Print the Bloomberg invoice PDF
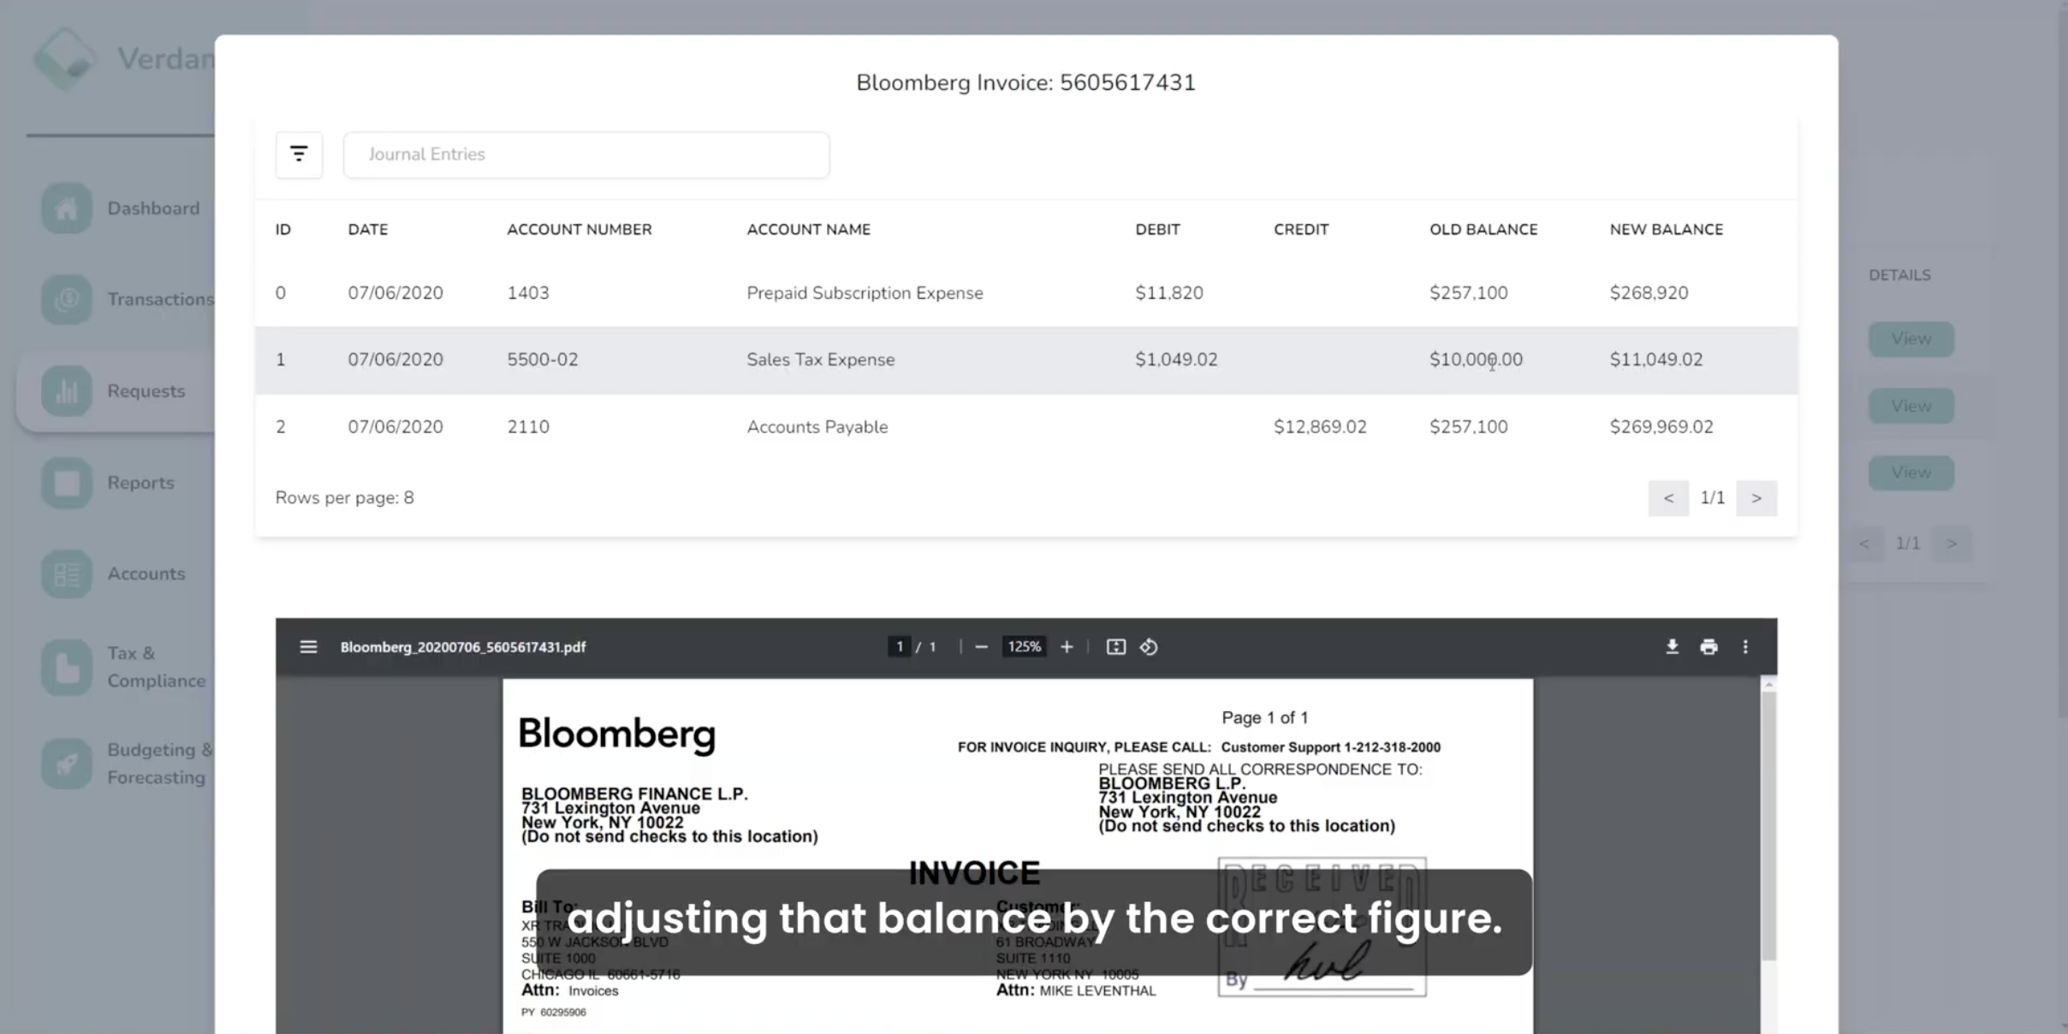Screen dimensions: 2068x1034 click(1708, 647)
